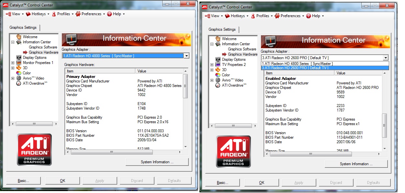Image resolution: width=405 pixels, height=193 pixels.
Task: Collapse Information Center node in left window
Action: click(13, 42)
